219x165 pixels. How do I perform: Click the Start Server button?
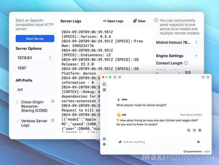pos(35,39)
